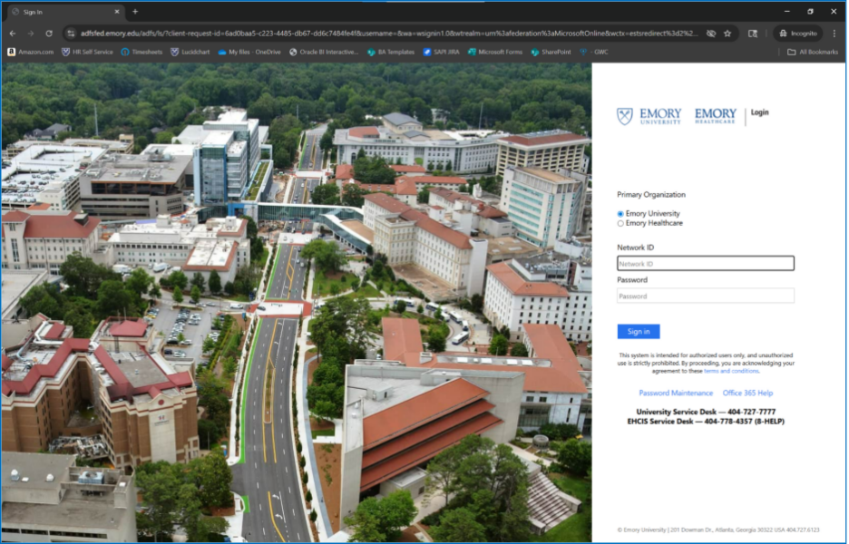Reload the sign-in page
Viewport: 849px width, 544px height.
tap(49, 34)
